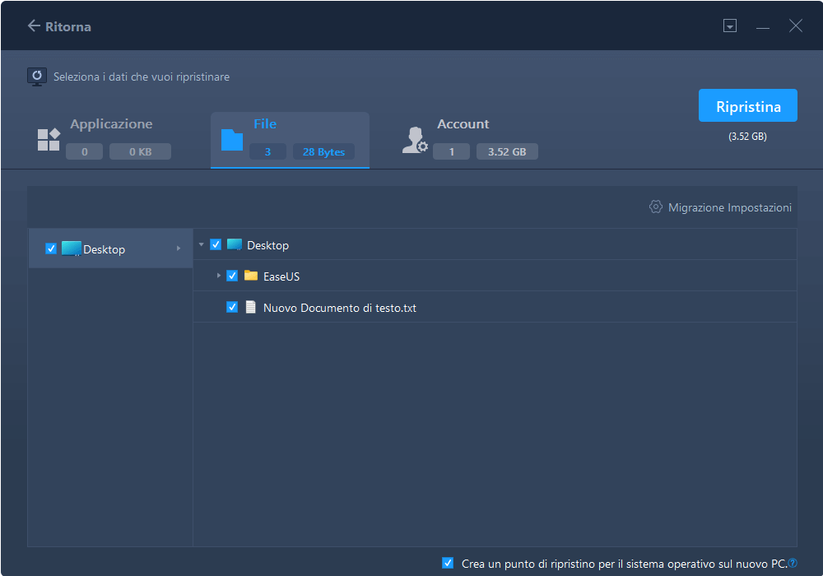Select Desktop label in file tree
The image size is (823, 576).
click(267, 245)
